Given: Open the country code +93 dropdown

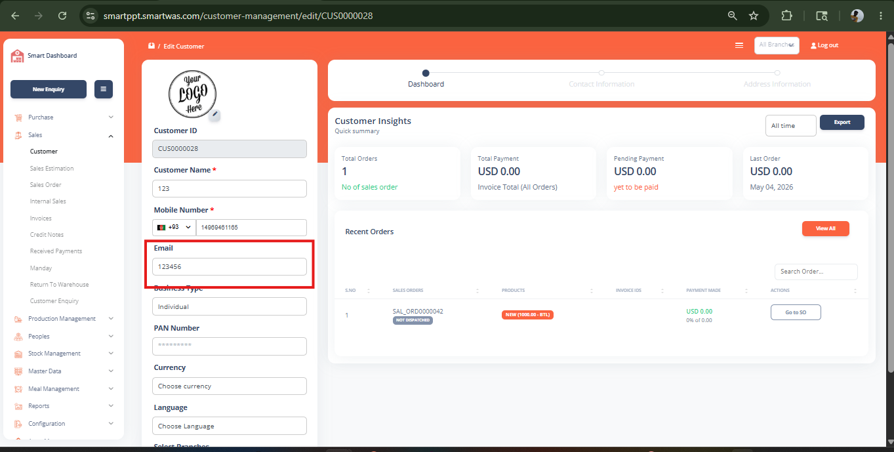Looking at the screenshot, I should point(174,228).
